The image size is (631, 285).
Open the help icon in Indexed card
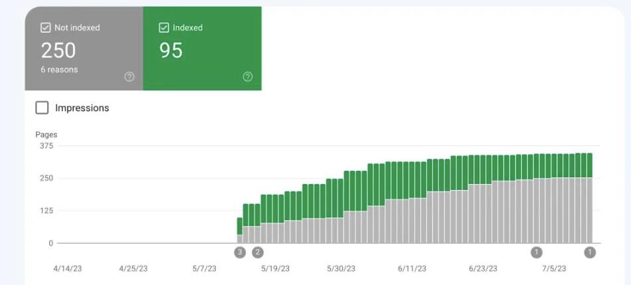tap(248, 77)
